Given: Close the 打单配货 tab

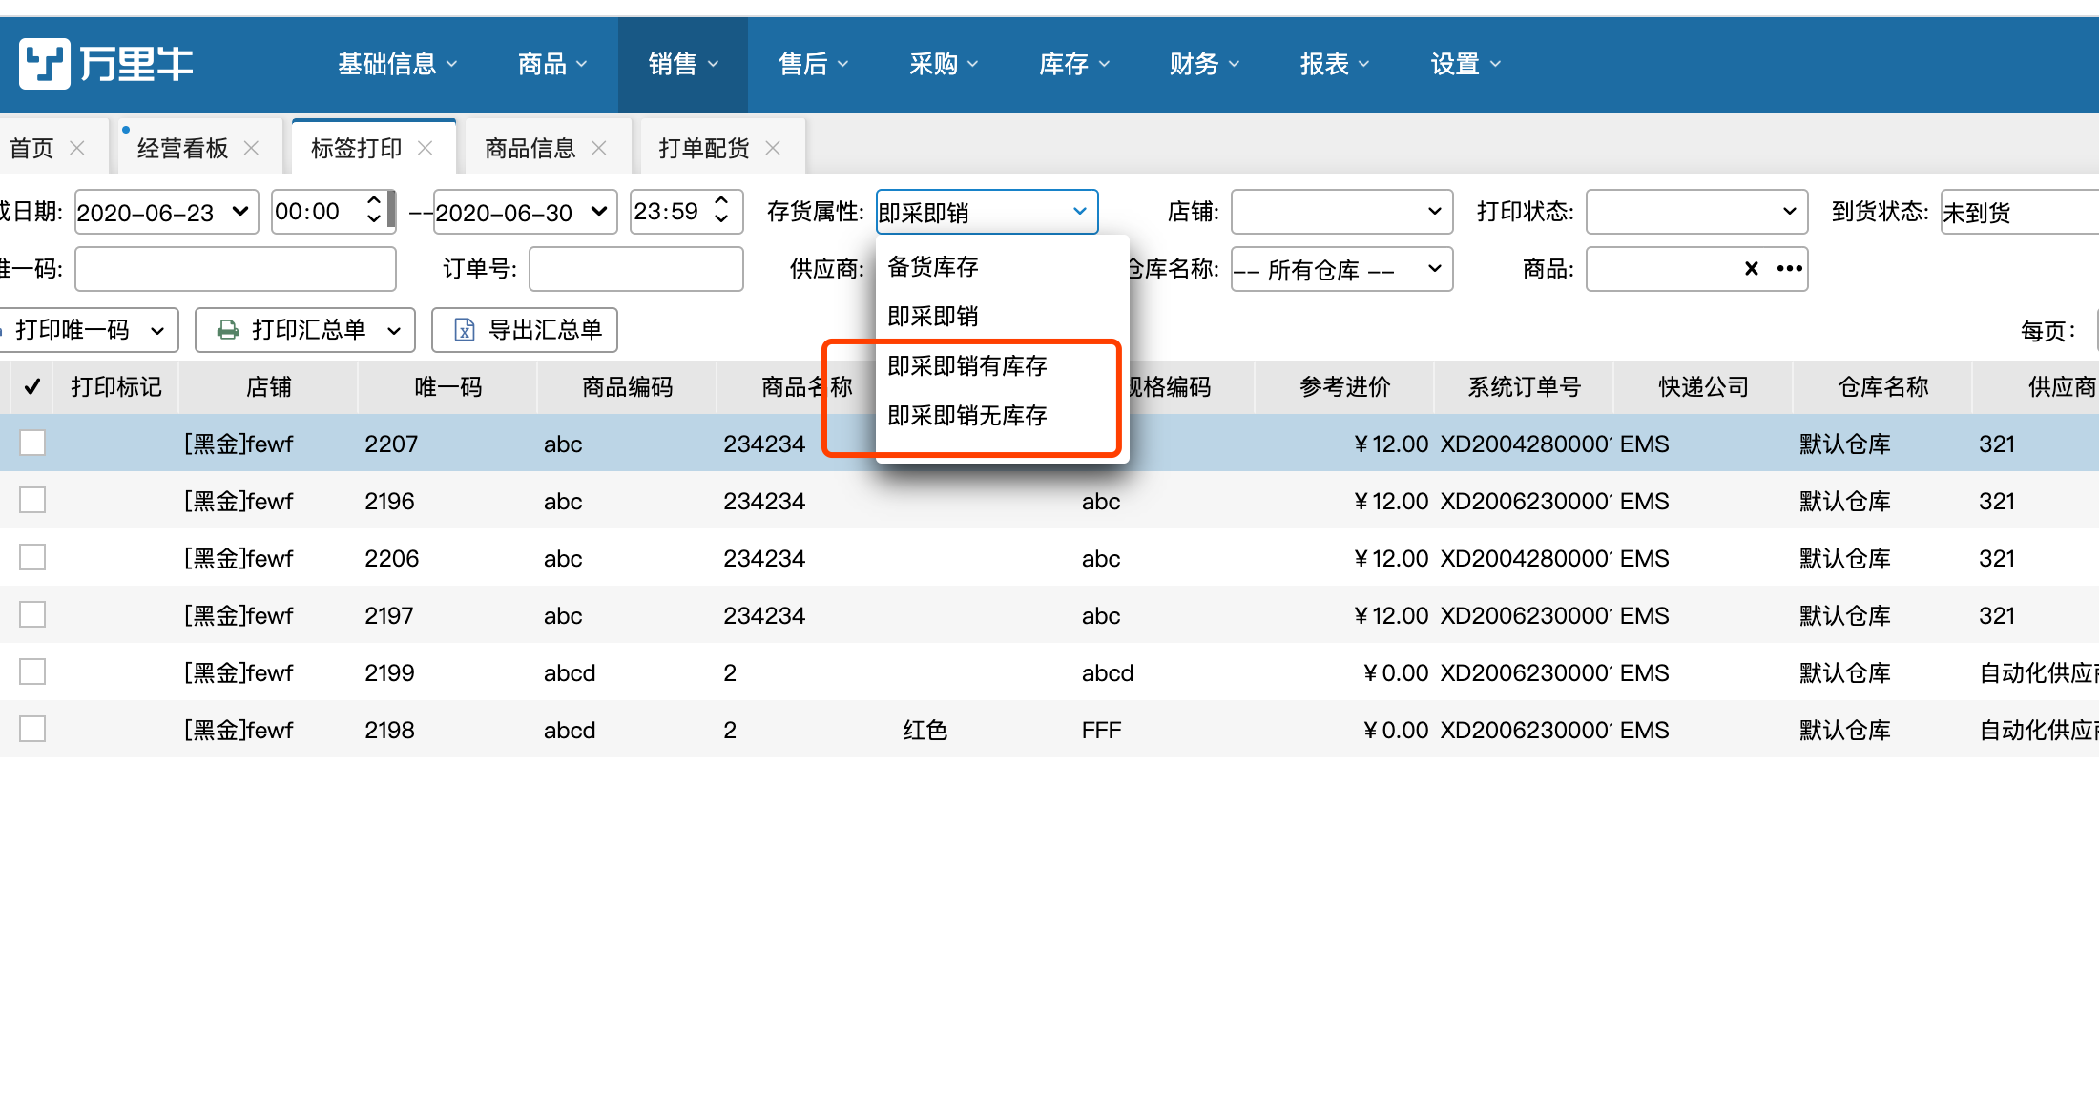Looking at the screenshot, I should click(x=773, y=148).
